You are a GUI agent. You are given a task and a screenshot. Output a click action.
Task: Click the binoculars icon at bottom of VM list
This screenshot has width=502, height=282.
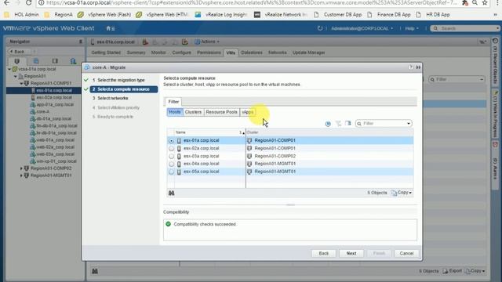[x=95, y=271]
